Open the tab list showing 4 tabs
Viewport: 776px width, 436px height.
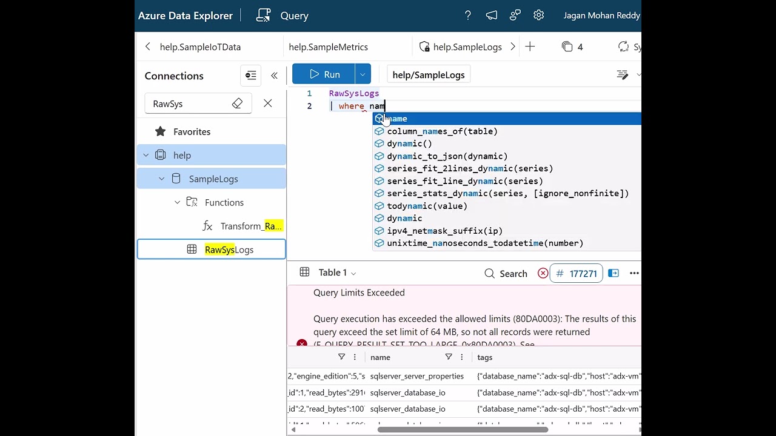572,47
